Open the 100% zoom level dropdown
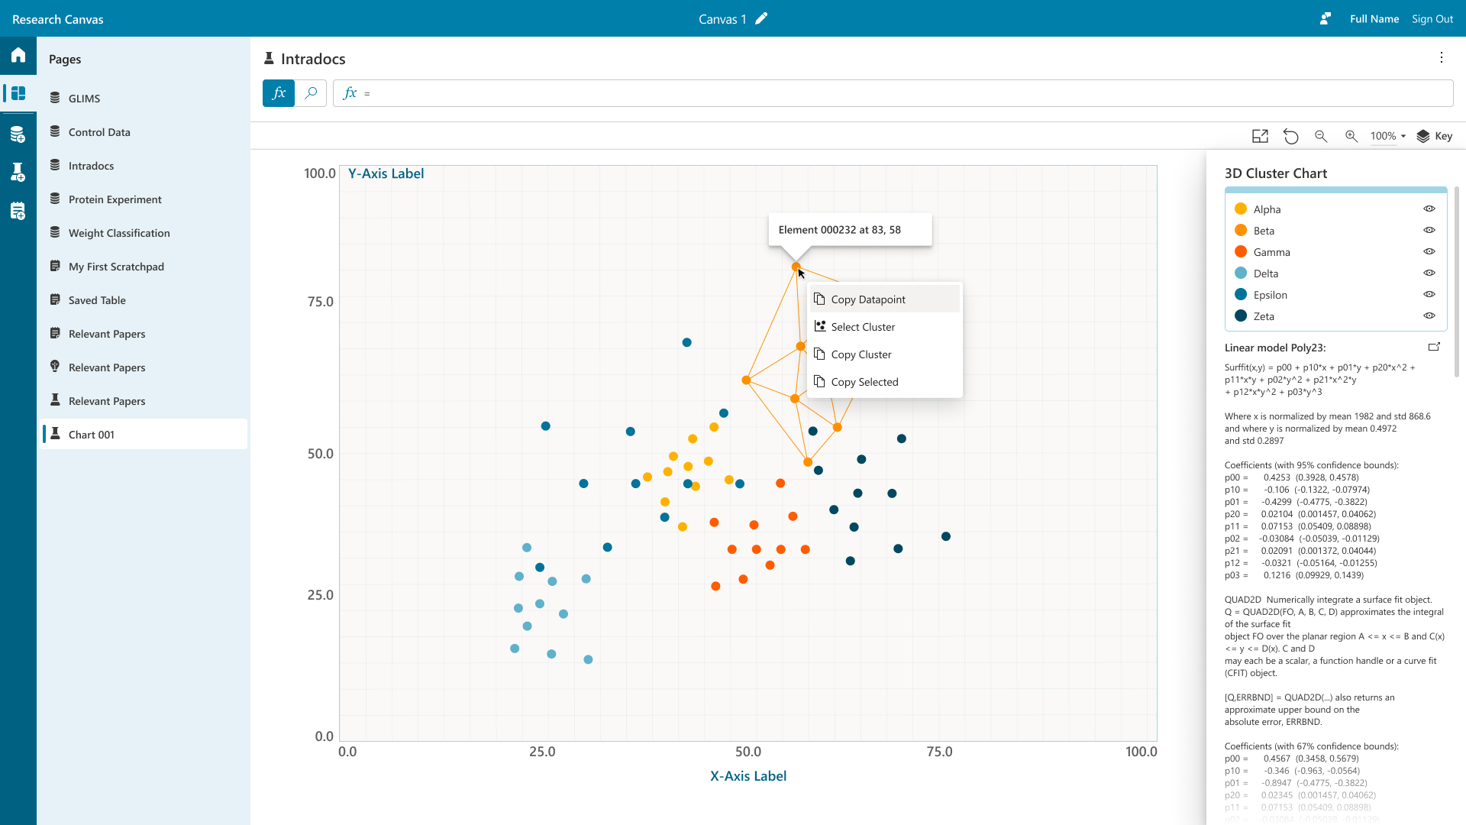Image resolution: width=1466 pixels, height=825 pixels. pos(1388,136)
